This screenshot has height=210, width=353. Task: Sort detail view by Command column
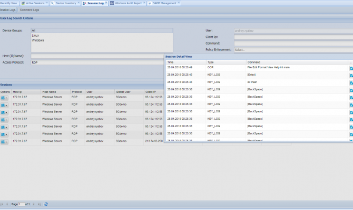point(297,62)
